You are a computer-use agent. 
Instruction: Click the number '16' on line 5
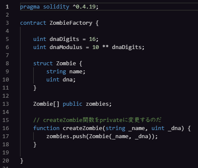pyautogui.click(x=92, y=39)
